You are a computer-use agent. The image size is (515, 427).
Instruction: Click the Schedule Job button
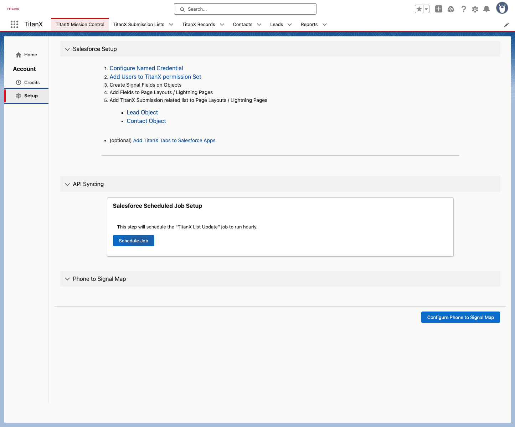134,241
